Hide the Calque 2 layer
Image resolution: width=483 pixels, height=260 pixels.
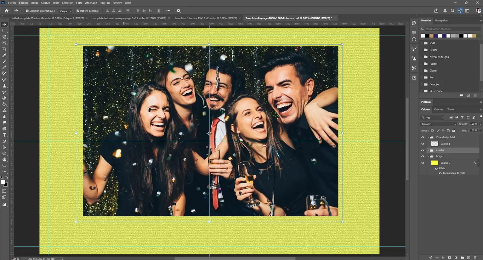(423, 163)
